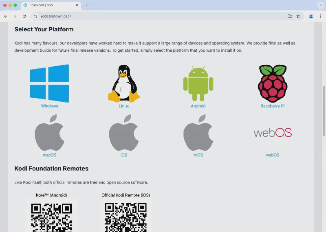The width and height of the screenshot is (326, 232).
Task: Go back to previous page
Action: pyautogui.click(x=6, y=16)
